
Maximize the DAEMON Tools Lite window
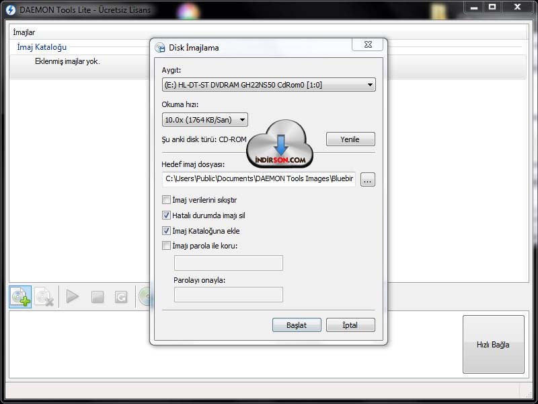(492, 7)
